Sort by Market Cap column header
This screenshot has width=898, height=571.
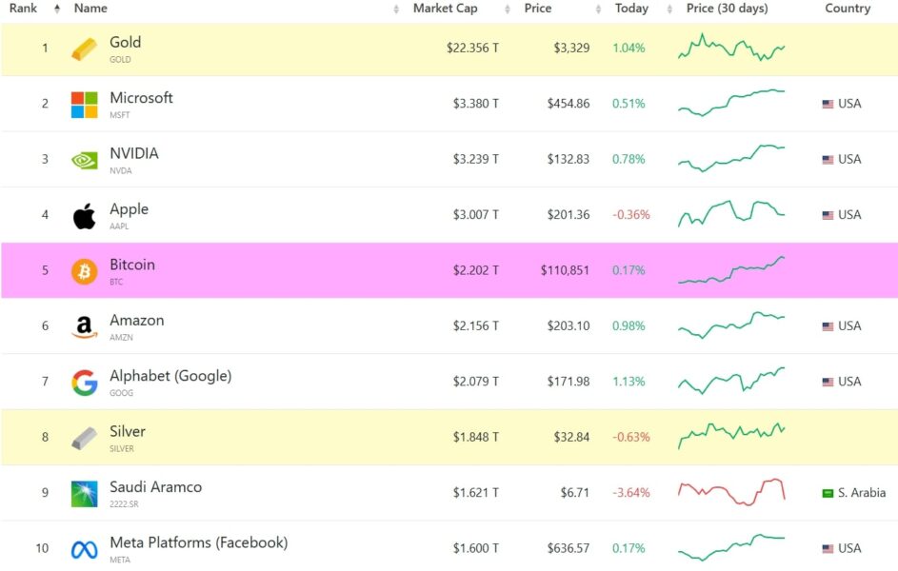445,9
